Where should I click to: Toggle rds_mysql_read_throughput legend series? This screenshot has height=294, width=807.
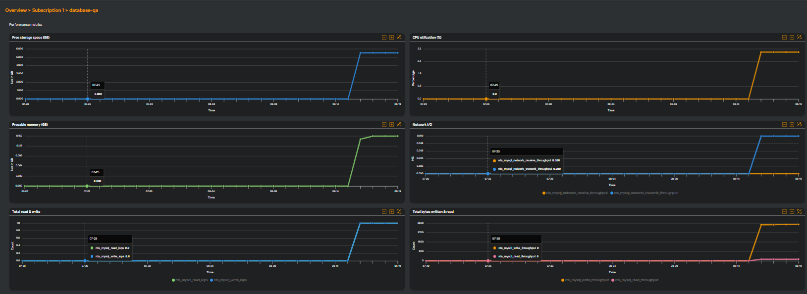pos(635,280)
